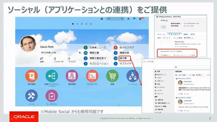This screenshot has height=122, width=217.
Task: Open the 請求書 link
Action: coord(123,58)
